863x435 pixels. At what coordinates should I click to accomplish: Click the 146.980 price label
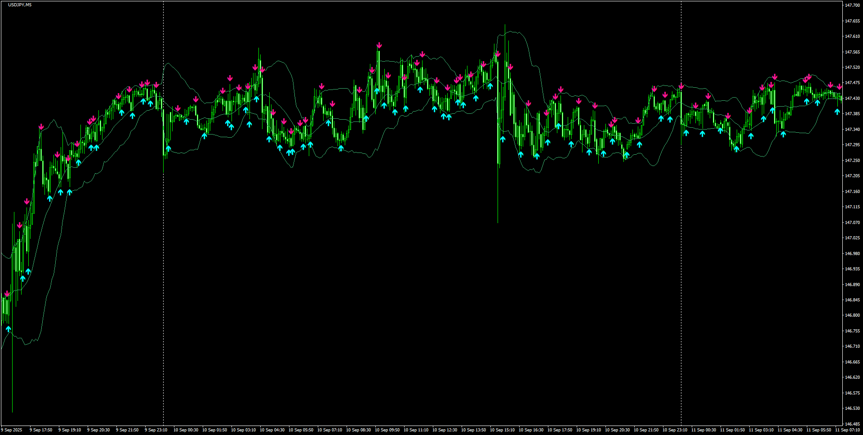[x=852, y=254]
